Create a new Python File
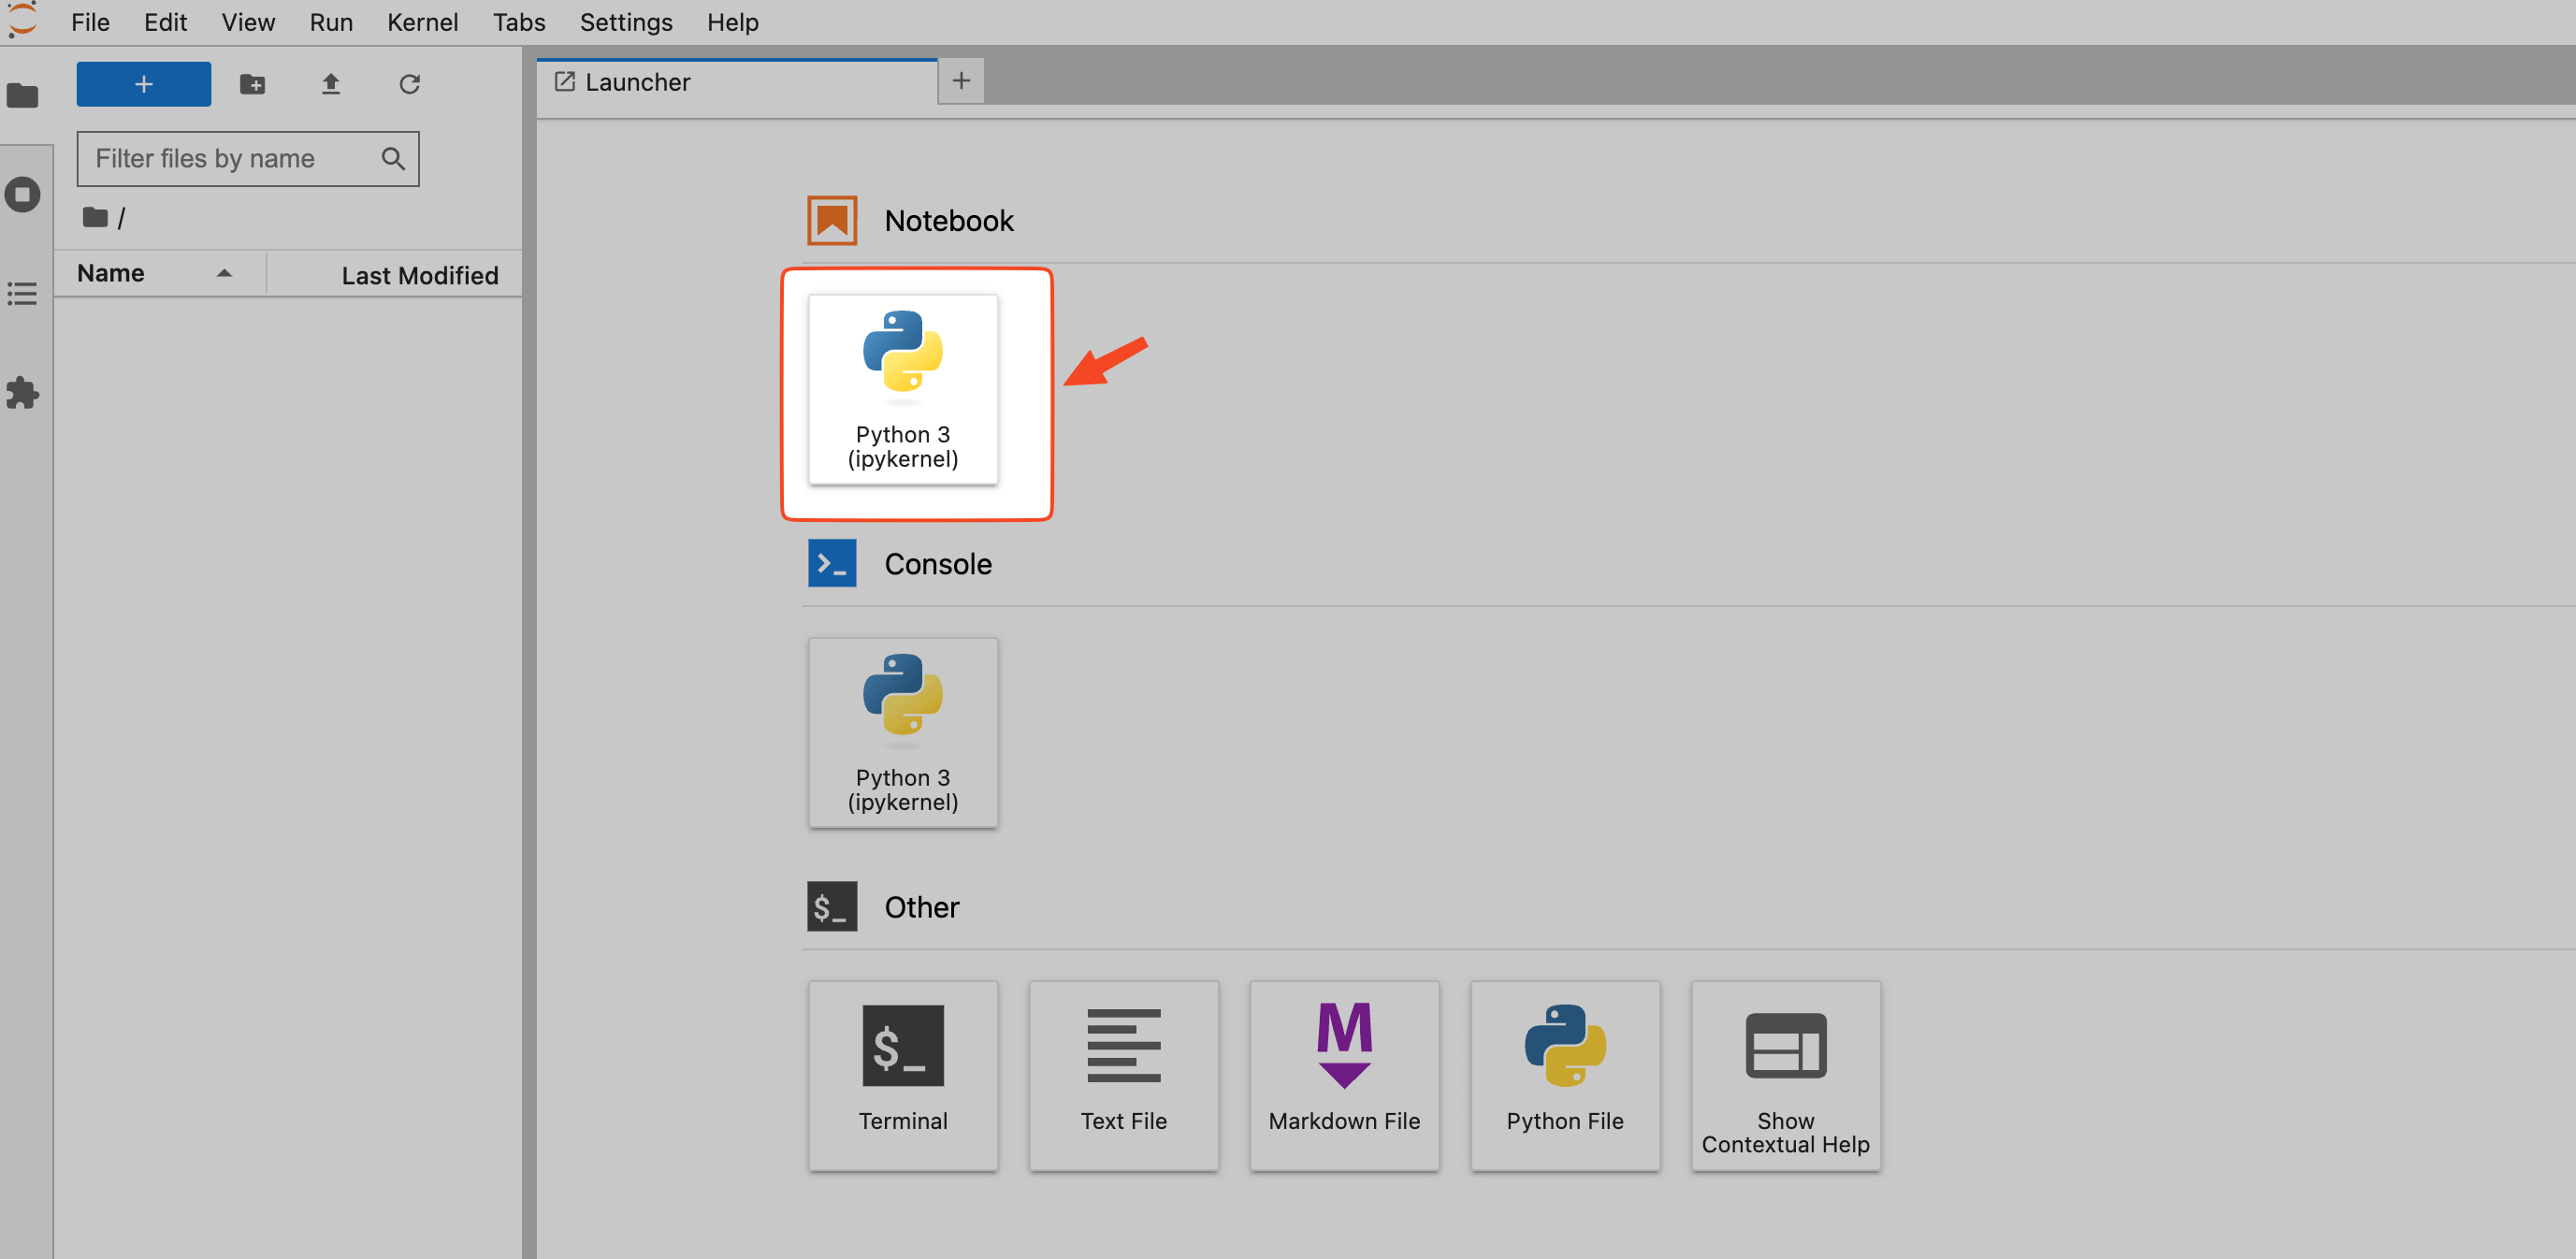This screenshot has width=2576, height=1259. click(1564, 1075)
